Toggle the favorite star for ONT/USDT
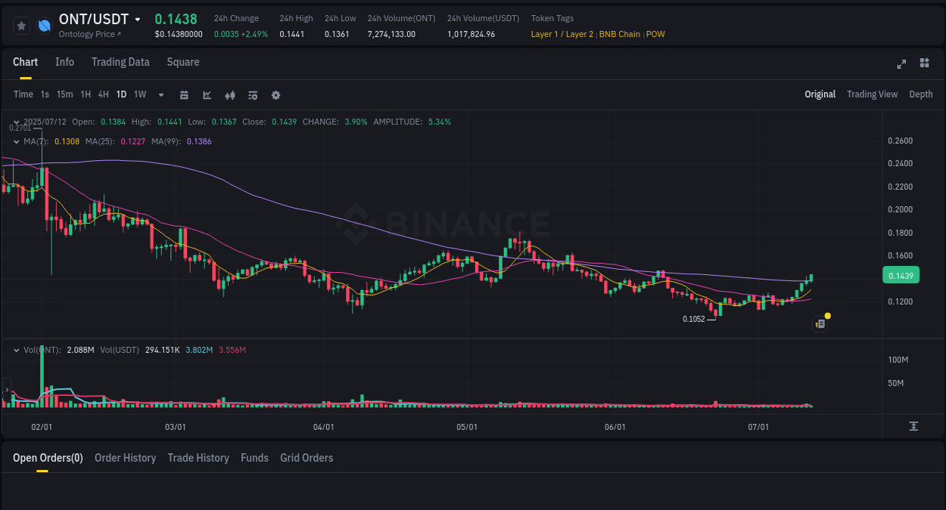 click(21, 25)
